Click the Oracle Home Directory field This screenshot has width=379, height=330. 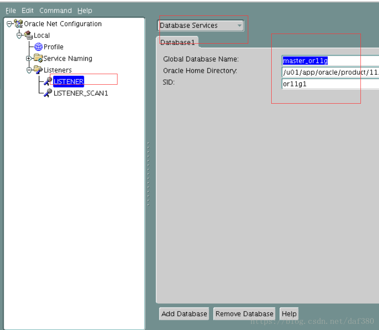[330, 72]
